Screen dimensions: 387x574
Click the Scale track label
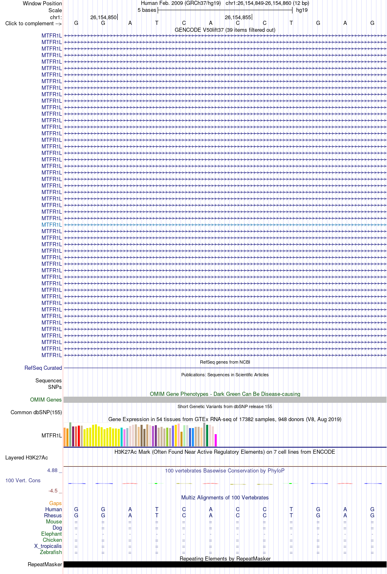pyautogui.click(x=55, y=10)
